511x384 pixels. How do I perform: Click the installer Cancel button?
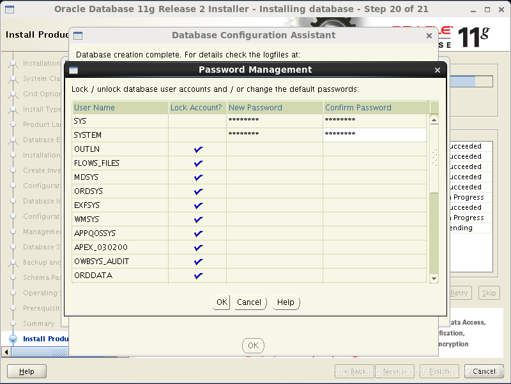click(484, 371)
